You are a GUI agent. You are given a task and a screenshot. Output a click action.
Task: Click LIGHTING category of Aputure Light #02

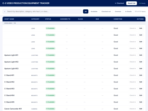35,62
